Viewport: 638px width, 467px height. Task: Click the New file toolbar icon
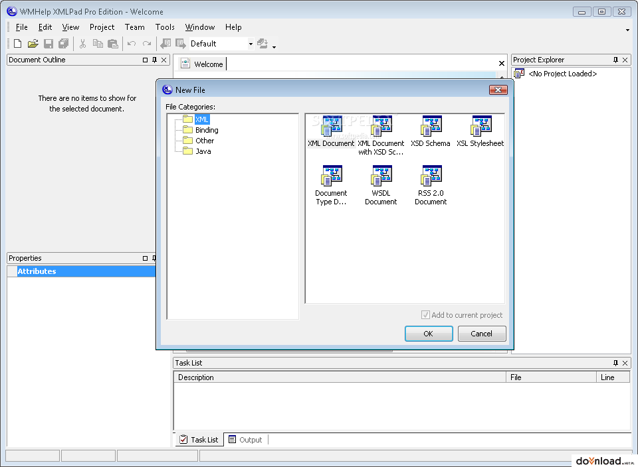[x=17, y=44]
